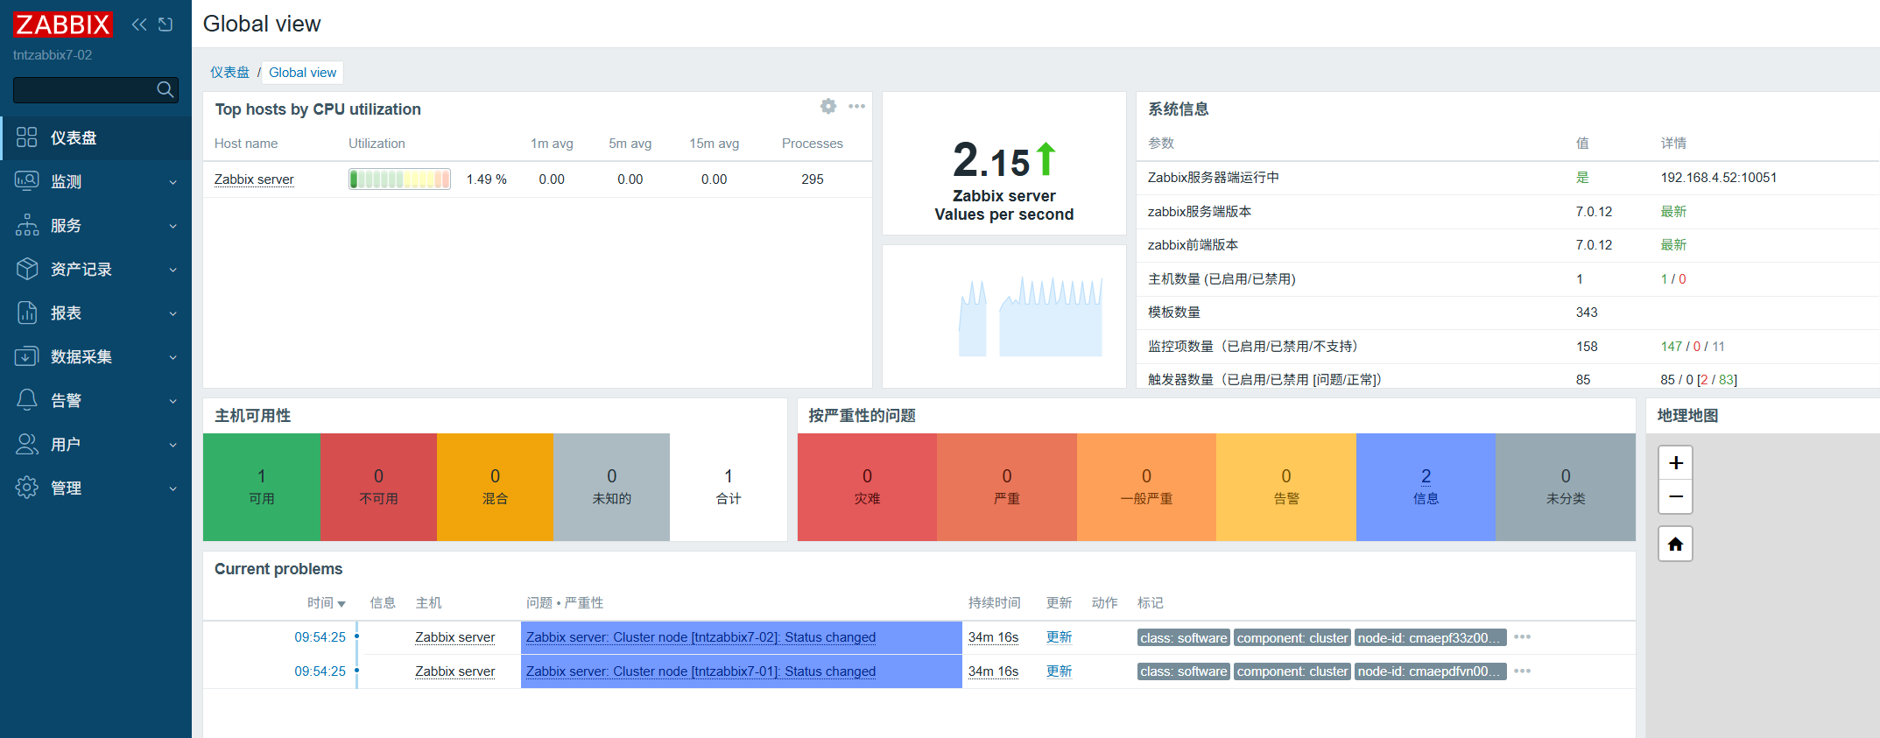The height and width of the screenshot is (738, 1880).
Task: Click the 监测 monitor icon
Action: (x=27, y=181)
